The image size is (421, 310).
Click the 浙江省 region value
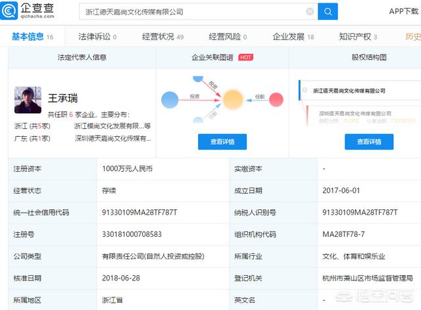(112, 300)
